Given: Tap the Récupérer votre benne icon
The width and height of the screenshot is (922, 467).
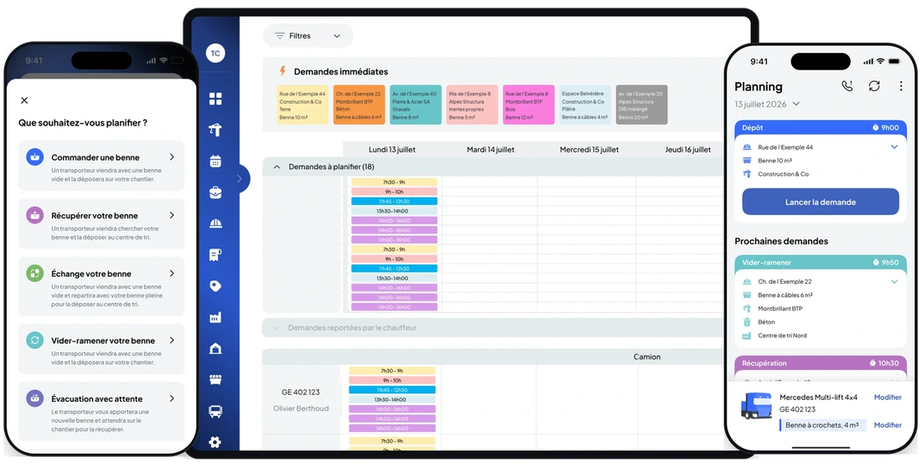Looking at the screenshot, I should pyautogui.click(x=34, y=215).
